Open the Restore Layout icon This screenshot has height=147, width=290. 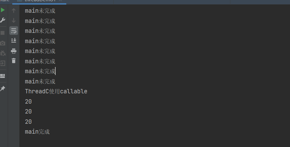[2, 76]
